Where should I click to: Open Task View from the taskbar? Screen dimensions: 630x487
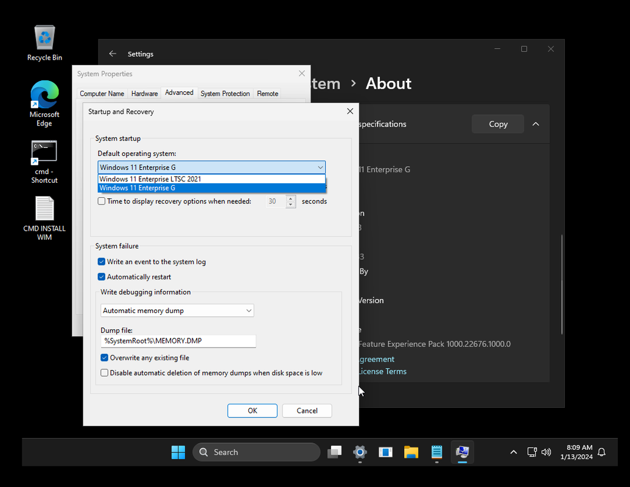(334, 452)
